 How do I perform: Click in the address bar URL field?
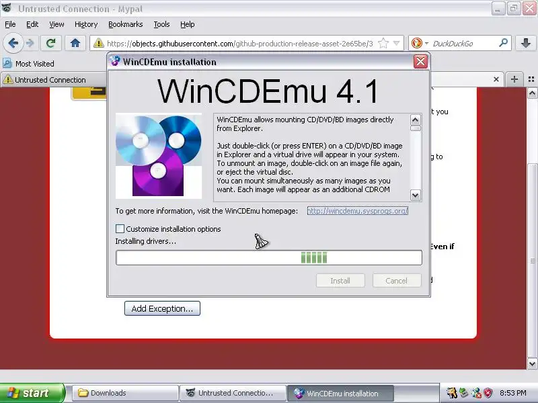tap(239, 44)
